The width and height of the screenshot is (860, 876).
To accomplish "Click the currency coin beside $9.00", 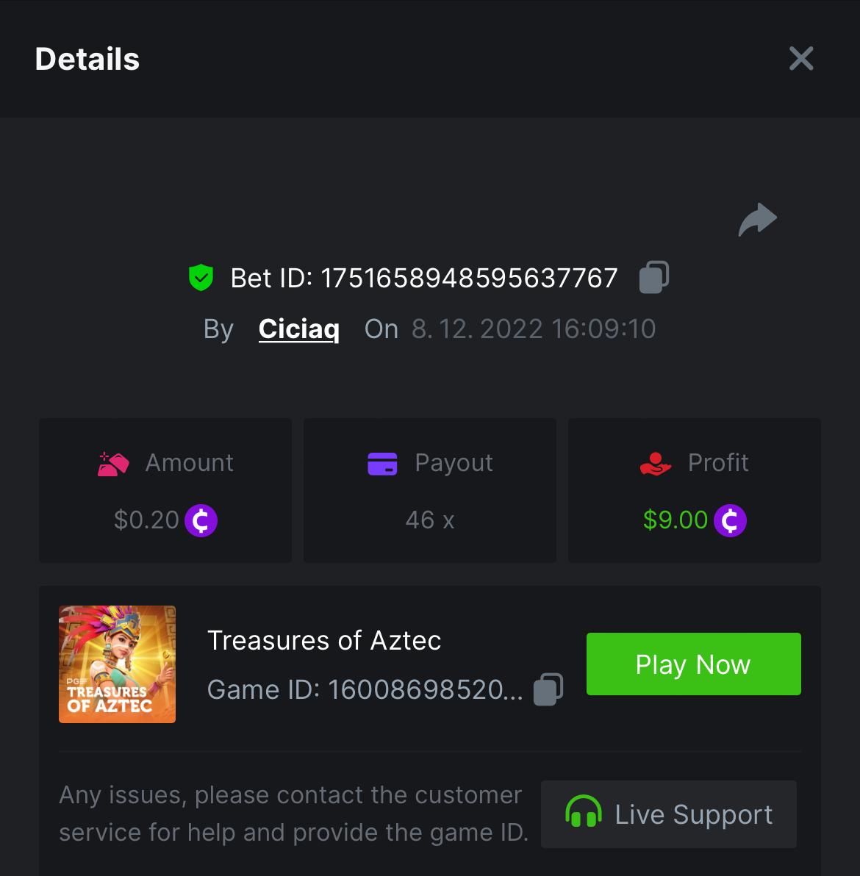I will tap(730, 520).
